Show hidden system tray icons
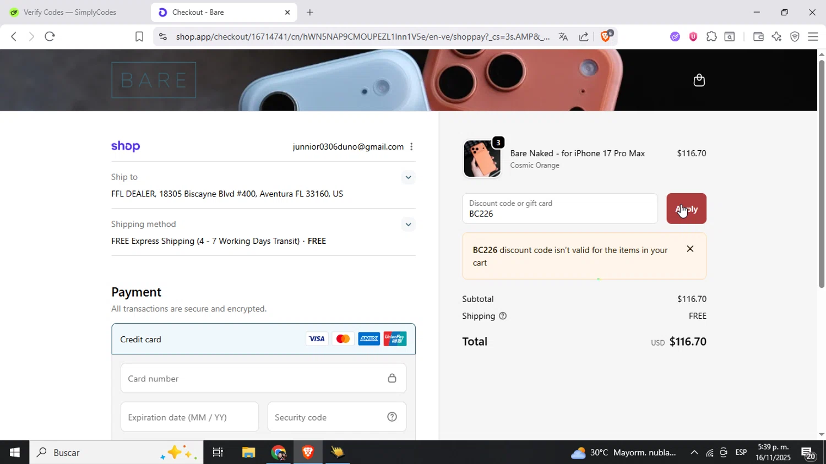The image size is (826, 464). (694, 452)
